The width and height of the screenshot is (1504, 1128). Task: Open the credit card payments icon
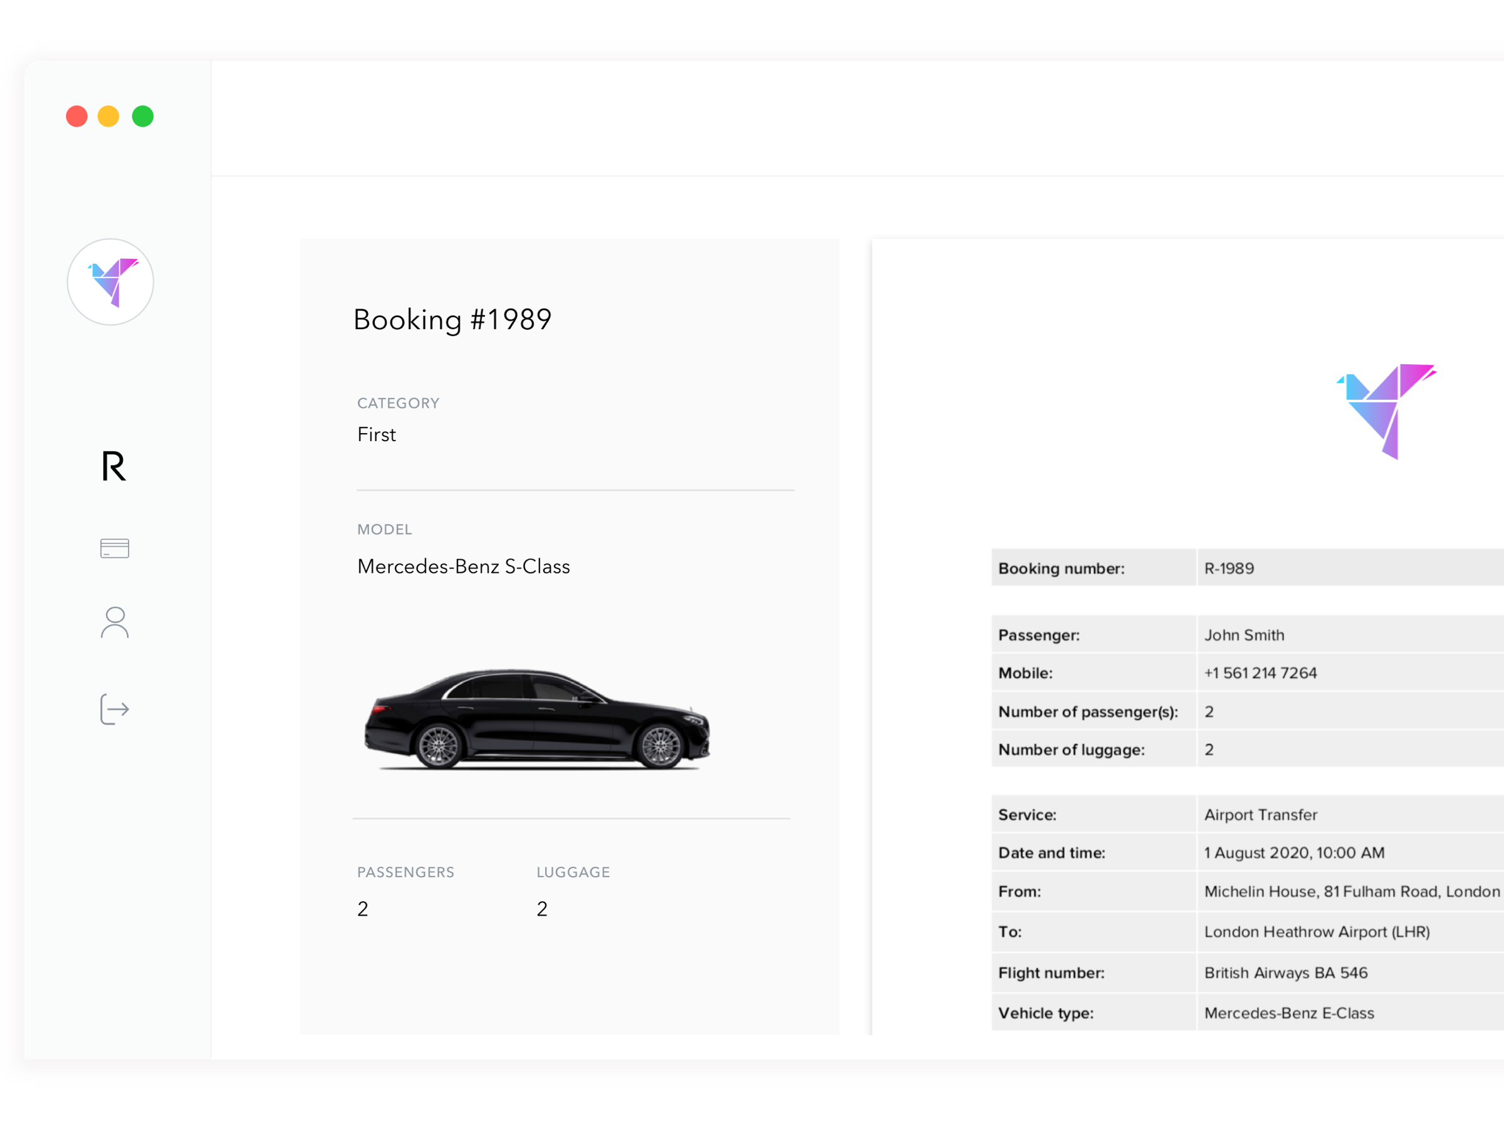114,548
